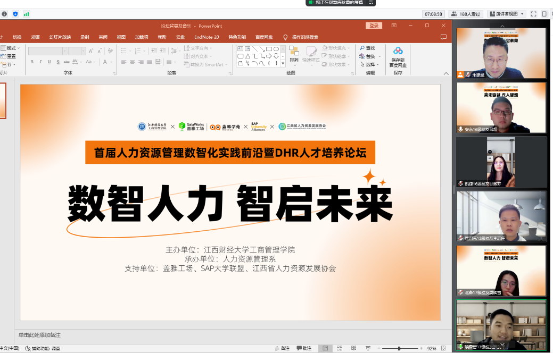Decrease the font size

pos(100,51)
